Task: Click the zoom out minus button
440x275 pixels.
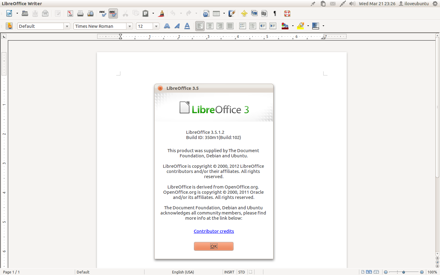Action: [x=386, y=272]
